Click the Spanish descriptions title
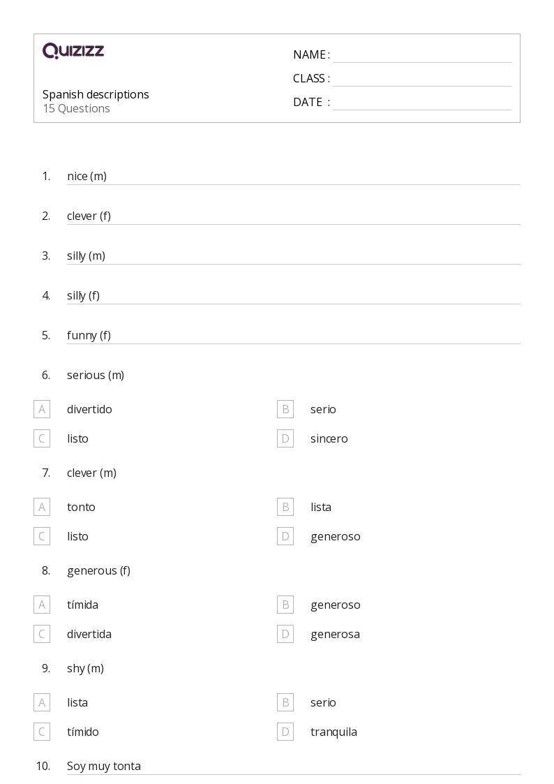Screen dimensions: 554x784 (x=96, y=94)
